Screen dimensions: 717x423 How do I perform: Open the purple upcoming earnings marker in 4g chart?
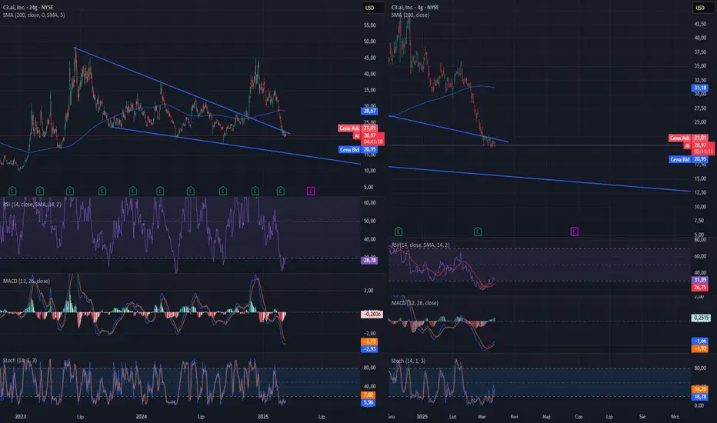tap(575, 231)
